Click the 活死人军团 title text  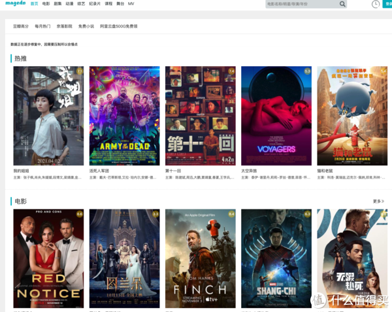pos(99,171)
